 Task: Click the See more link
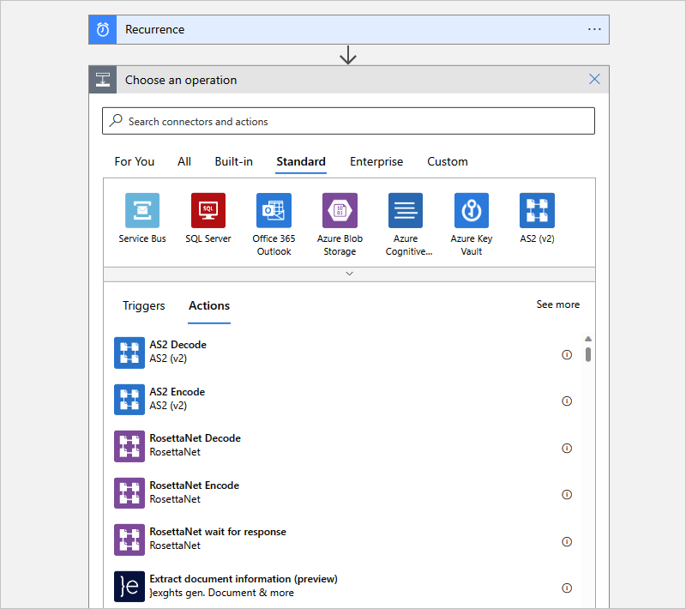click(x=557, y=304)
